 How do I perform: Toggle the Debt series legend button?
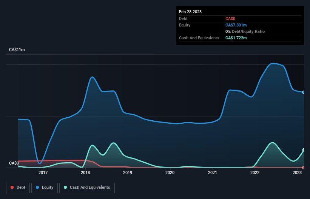coord(18,188)
